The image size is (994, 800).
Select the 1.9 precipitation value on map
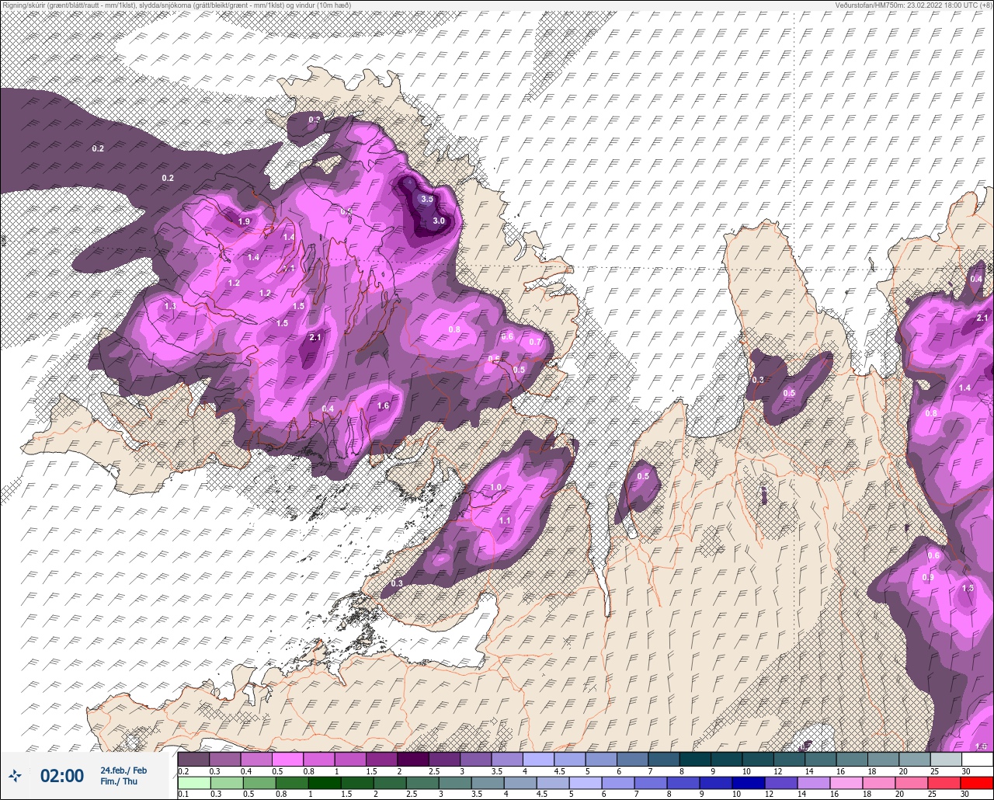(245, 222)
